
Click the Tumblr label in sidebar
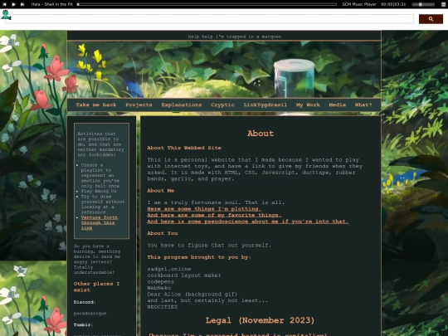[83, 325]
